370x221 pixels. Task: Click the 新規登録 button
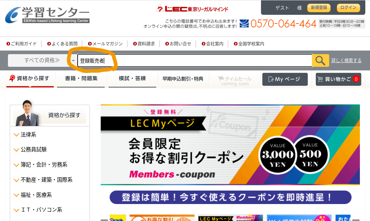tap(319, 8)
